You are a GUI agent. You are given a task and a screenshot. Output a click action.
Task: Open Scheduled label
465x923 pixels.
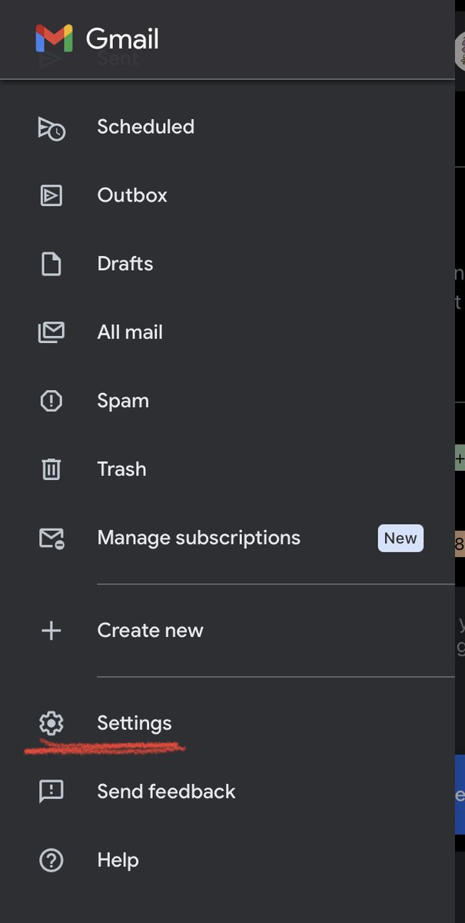(x=146, y=127)
